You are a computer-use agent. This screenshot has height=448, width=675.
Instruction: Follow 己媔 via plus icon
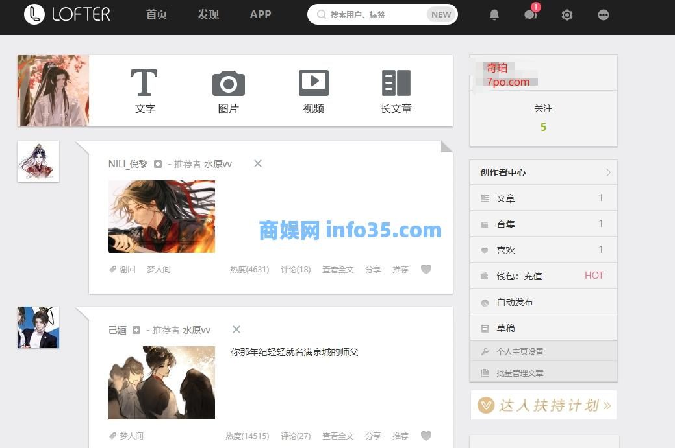136,330
